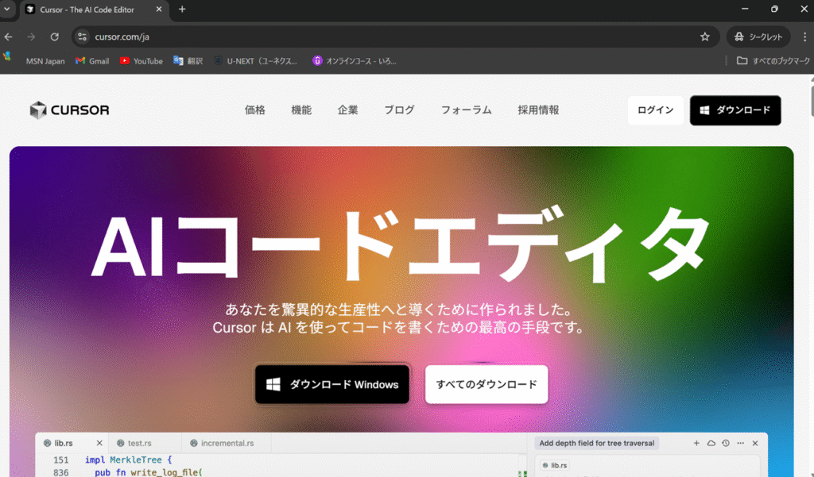Open the 価格 nav item
814x477 pixels.
point(255,110)
